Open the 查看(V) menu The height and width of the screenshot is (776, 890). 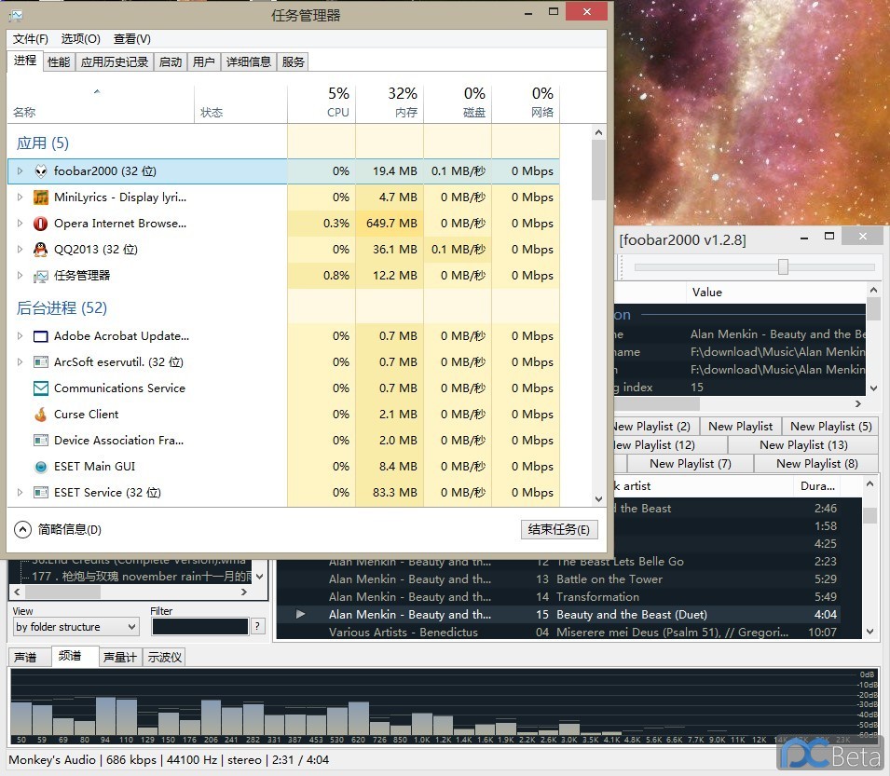tap(131, 38)
